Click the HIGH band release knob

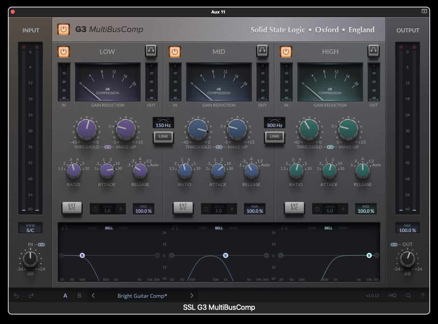(x=362, y=170)
